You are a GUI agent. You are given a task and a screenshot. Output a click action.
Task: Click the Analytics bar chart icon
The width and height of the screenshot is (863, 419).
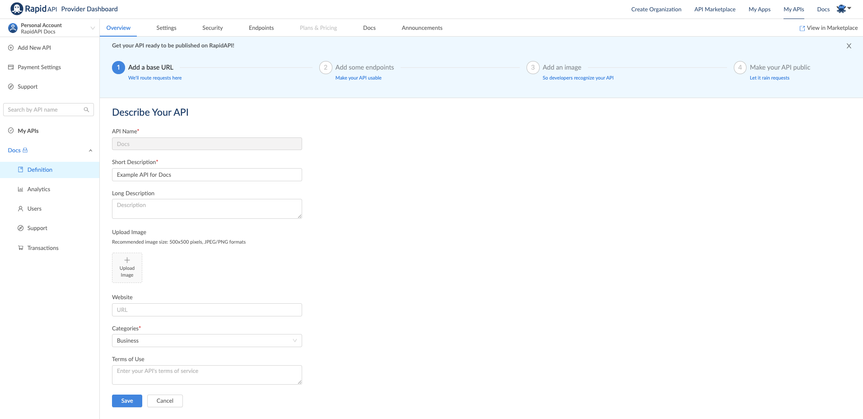point(20,189)
